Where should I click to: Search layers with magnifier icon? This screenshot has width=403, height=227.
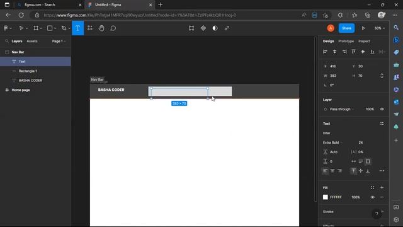pos(7,41)
